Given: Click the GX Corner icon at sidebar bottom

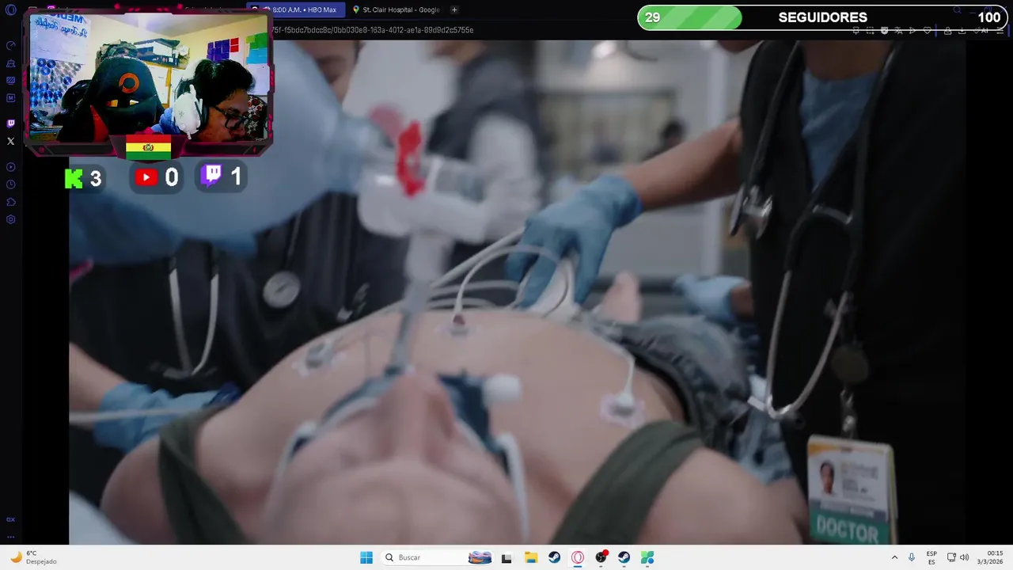Looking at the screenshot, I should coord(10,519).
